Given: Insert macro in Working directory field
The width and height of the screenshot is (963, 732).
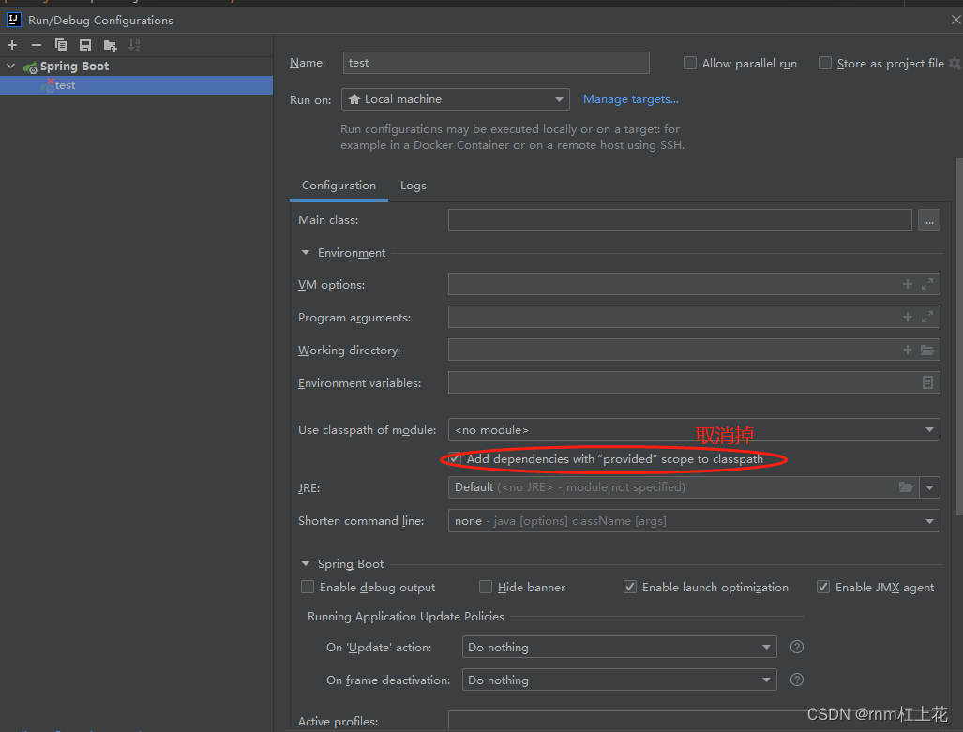Looking at the screenshot, I should coord(907,350).
